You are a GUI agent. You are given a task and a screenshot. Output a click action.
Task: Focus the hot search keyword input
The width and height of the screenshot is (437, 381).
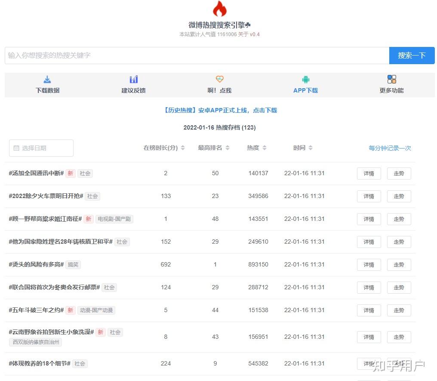197,56
